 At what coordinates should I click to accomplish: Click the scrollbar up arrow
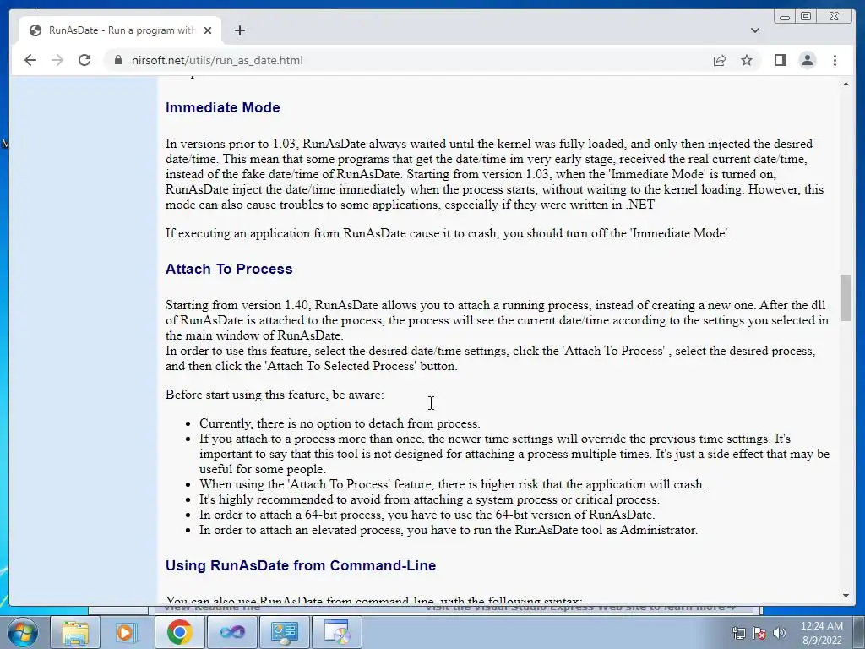pyautogui.click(x=846, y=84)
